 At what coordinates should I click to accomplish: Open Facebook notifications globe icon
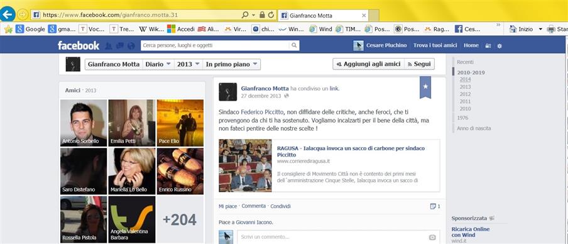131,46
